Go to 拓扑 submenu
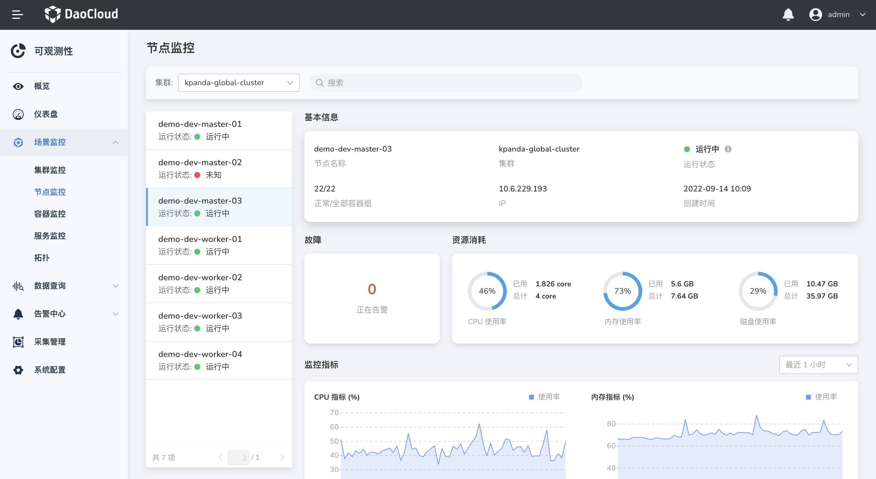The width and height of the screenshot is (876, 479). 42,258
